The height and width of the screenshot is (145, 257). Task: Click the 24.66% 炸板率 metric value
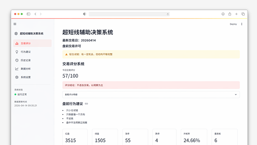[x=192, y=140]
